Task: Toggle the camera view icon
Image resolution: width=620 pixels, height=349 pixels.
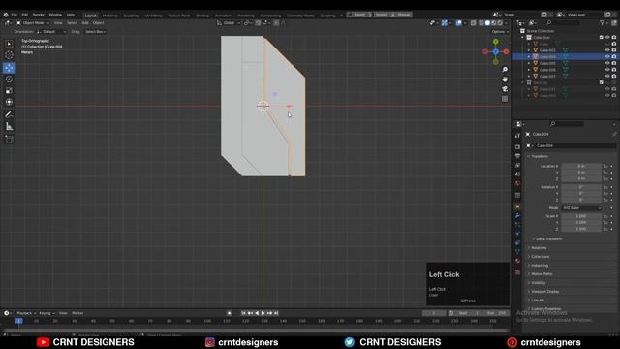Action: (x=505, y=89)
